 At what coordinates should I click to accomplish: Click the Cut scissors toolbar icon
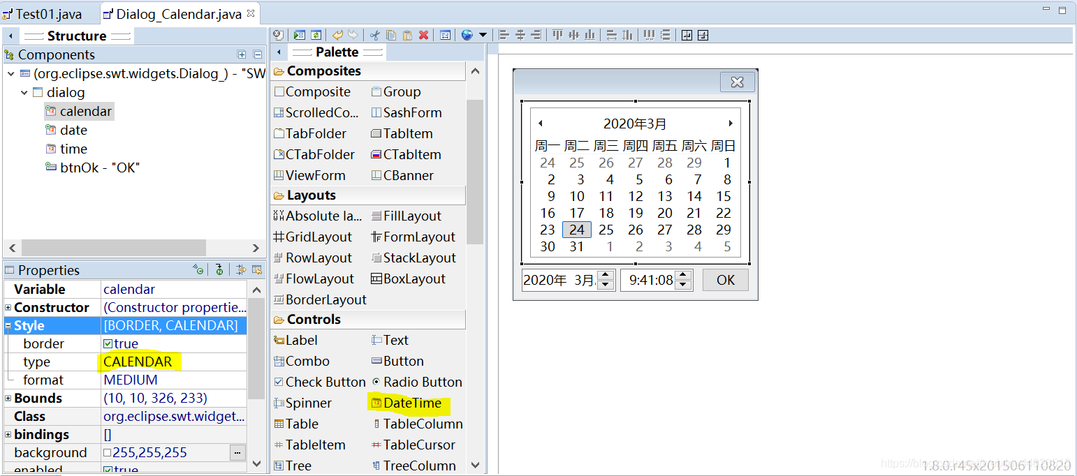point(374,35)
